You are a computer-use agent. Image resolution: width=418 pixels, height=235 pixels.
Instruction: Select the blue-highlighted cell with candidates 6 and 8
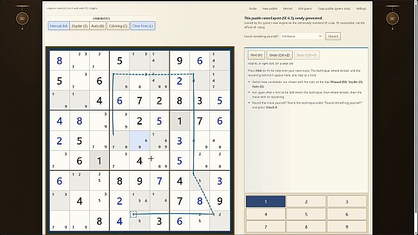click(139, 141)
